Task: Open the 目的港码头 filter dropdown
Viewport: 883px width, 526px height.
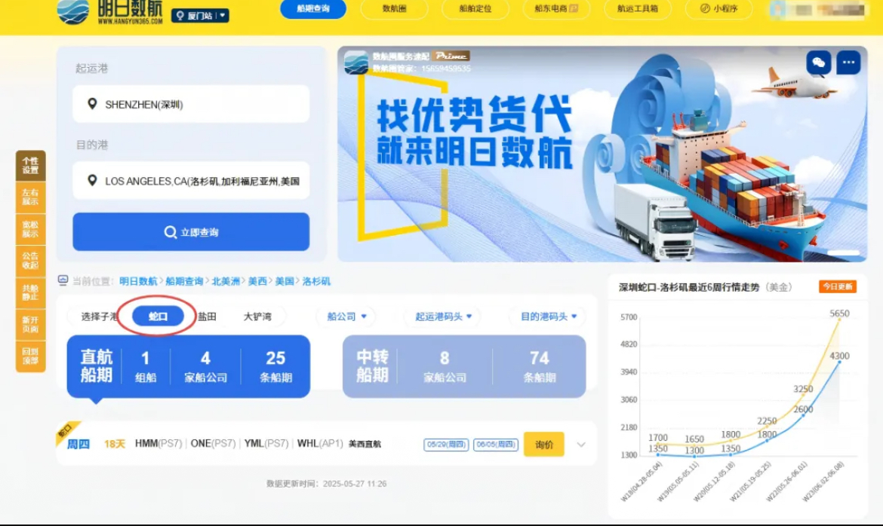Action: pos(549,317)
